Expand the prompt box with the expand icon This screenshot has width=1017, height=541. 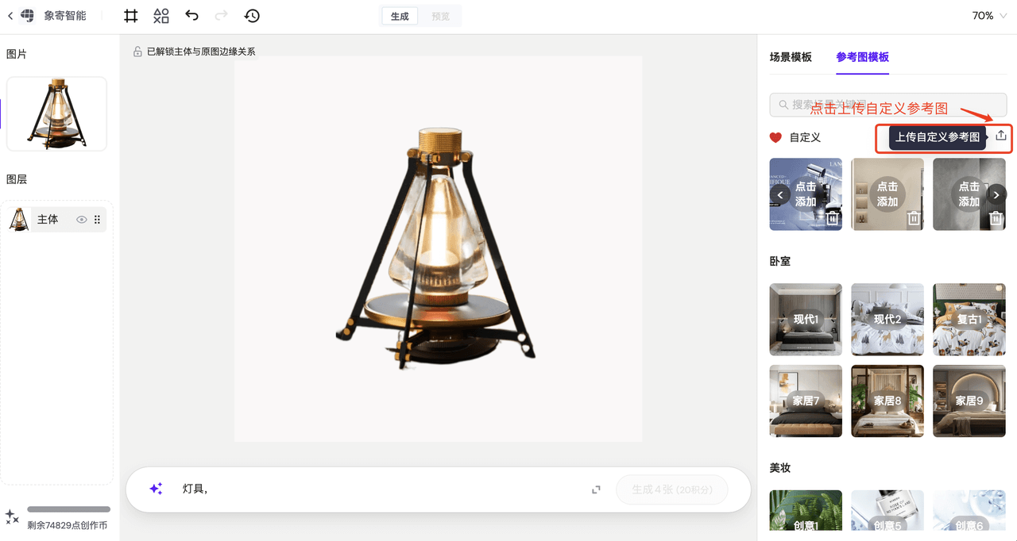tap(596, 489)
